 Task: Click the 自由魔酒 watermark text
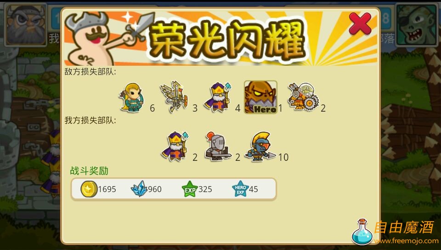pyautogui.click(x=404, y=227)
